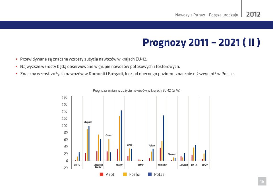This screenshot has width=273, height=189.
Task: Click the 'Potas' legend label
Action: coord(159,175)
